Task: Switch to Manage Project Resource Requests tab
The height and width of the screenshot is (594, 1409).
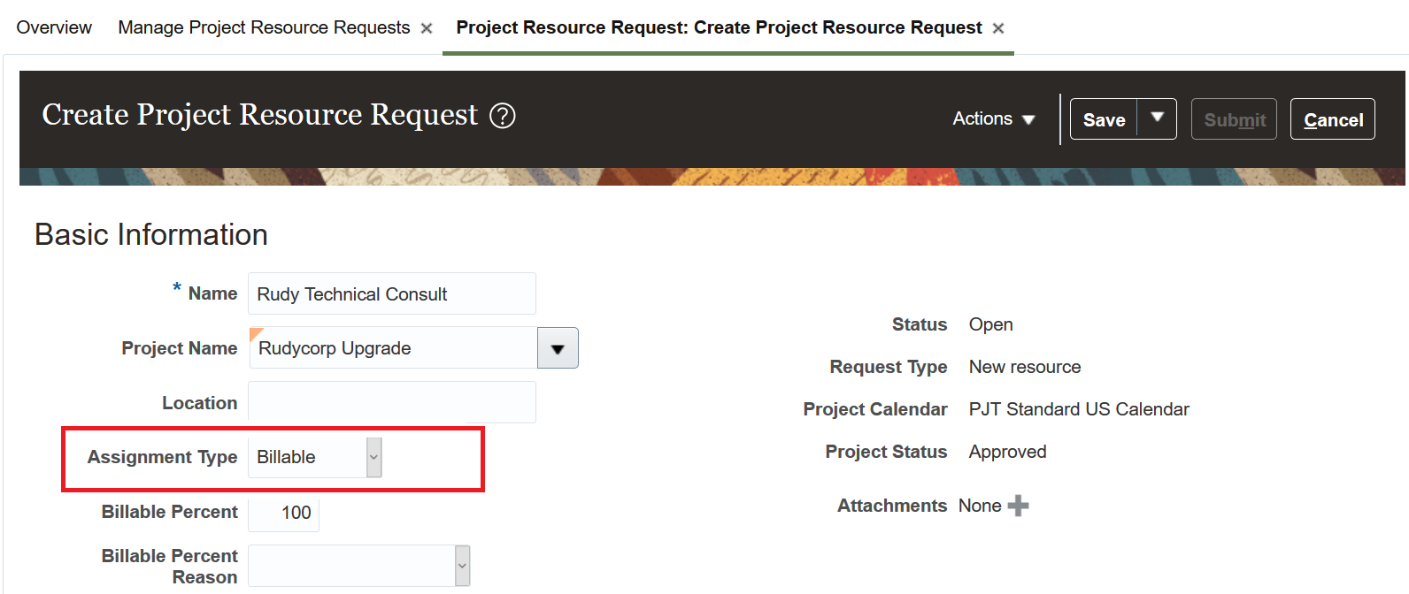Action: [x=264, y=27]
